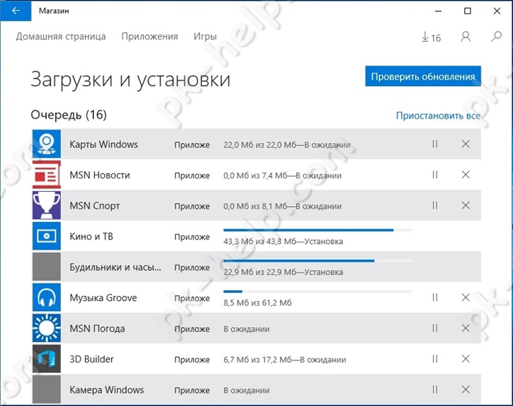Screen dimensions: 513x406
Task: Click the Карты Windows app icon
Action: [x=47, y=144]
